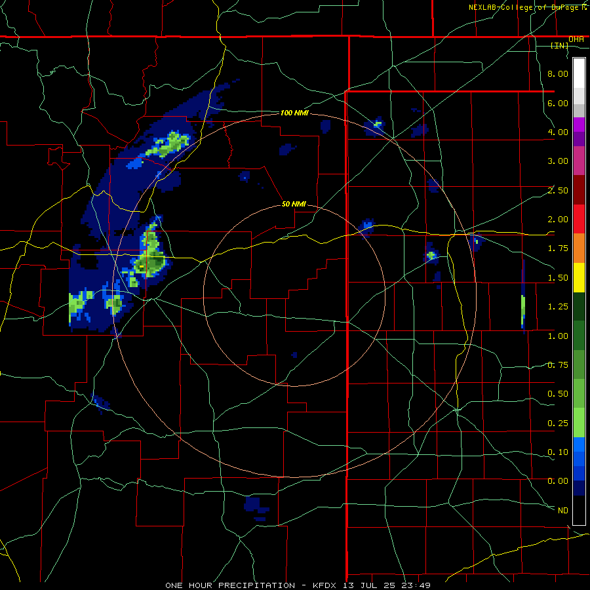Click the 1.00 legend value
The width and height of the screenshot is (590, 590).
pos(558,336)
